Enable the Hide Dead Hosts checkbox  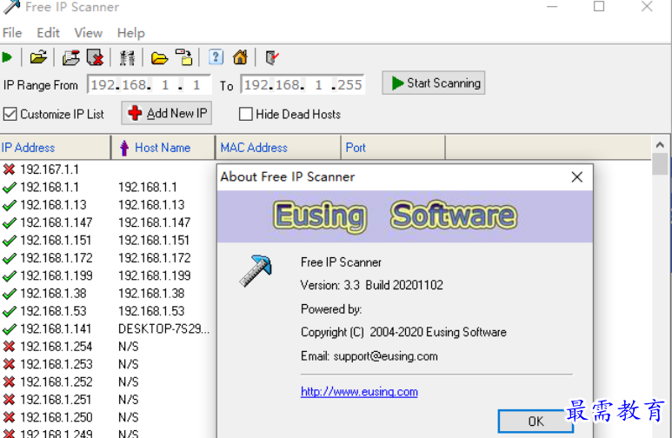tap(245, 114)
